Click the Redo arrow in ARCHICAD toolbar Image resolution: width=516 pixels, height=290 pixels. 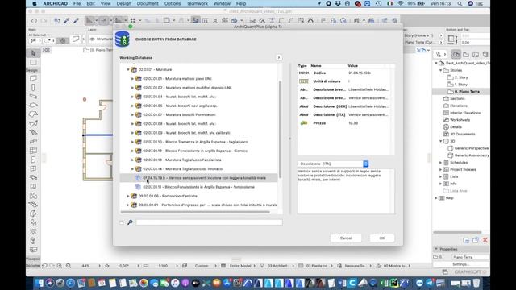[x=44, y=20]
